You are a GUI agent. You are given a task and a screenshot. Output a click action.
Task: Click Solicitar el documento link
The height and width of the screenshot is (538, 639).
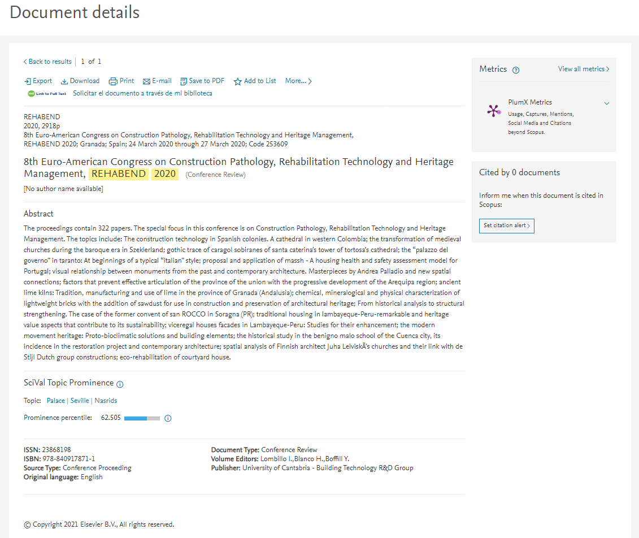click(142, 93)
